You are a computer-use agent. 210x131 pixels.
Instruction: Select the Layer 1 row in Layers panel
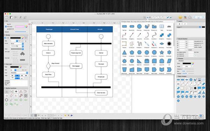point(191,27)
